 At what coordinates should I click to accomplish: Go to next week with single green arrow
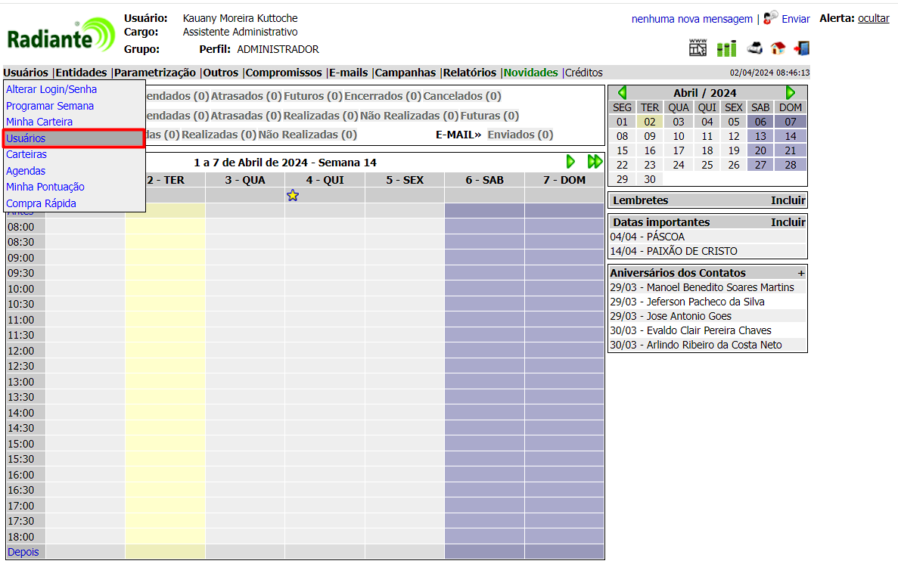(570, 162)
